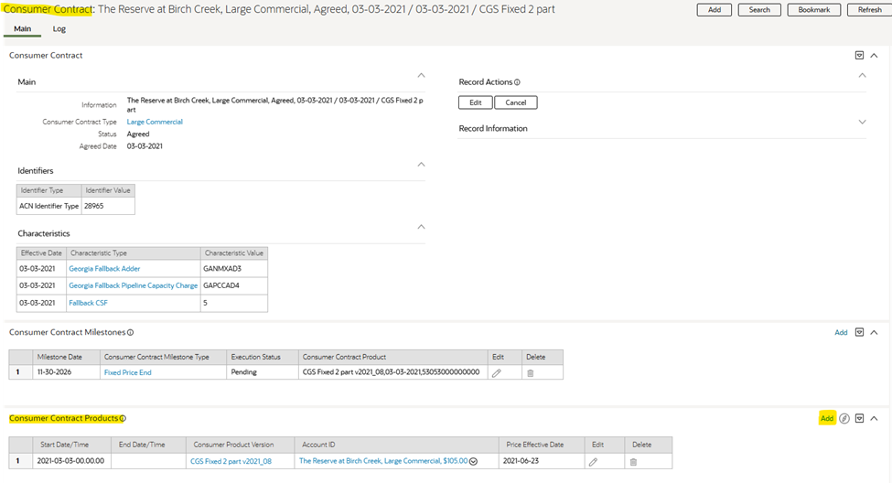Click the Bookmark button in header
The image size is (892, 483).
[813, 9]
